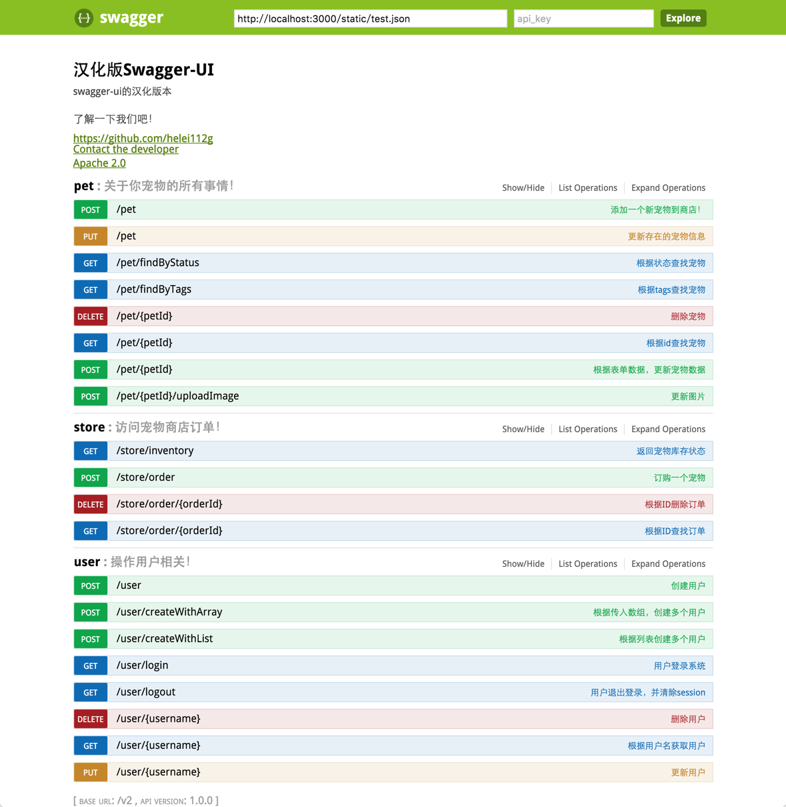Click List Operations for store section
The width and height of the screenshot is (786, 807).
[x=588, y=430]
